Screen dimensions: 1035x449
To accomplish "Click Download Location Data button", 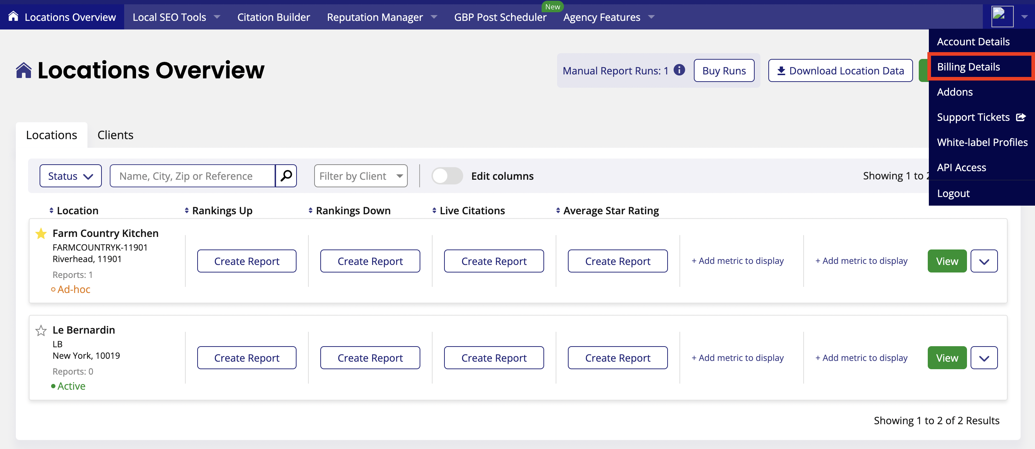I will tap(841, 70).
